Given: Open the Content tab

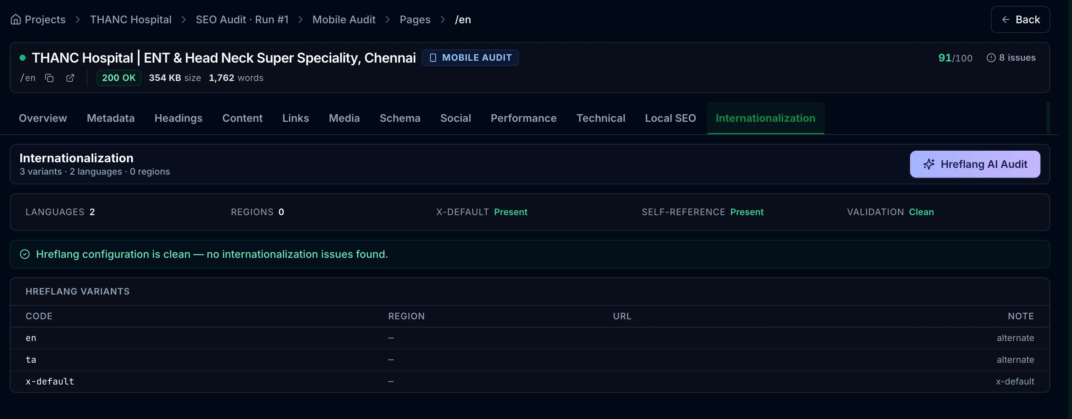Looking at the screenshot, I should 242,118.
